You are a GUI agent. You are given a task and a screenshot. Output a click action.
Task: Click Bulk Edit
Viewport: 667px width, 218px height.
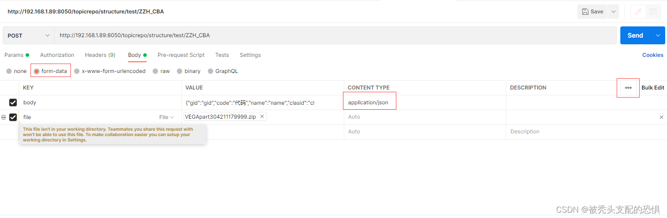click(653, 88)
